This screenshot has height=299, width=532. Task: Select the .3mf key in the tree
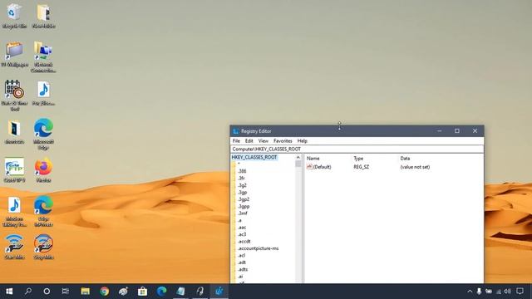click(x=242, y=213)
